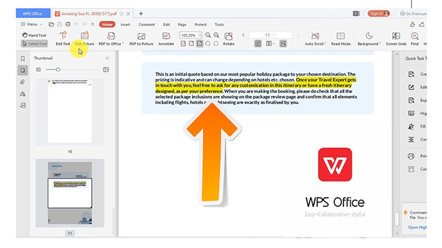Close the Thumbnail panel
442x248 pixels.
107,58
